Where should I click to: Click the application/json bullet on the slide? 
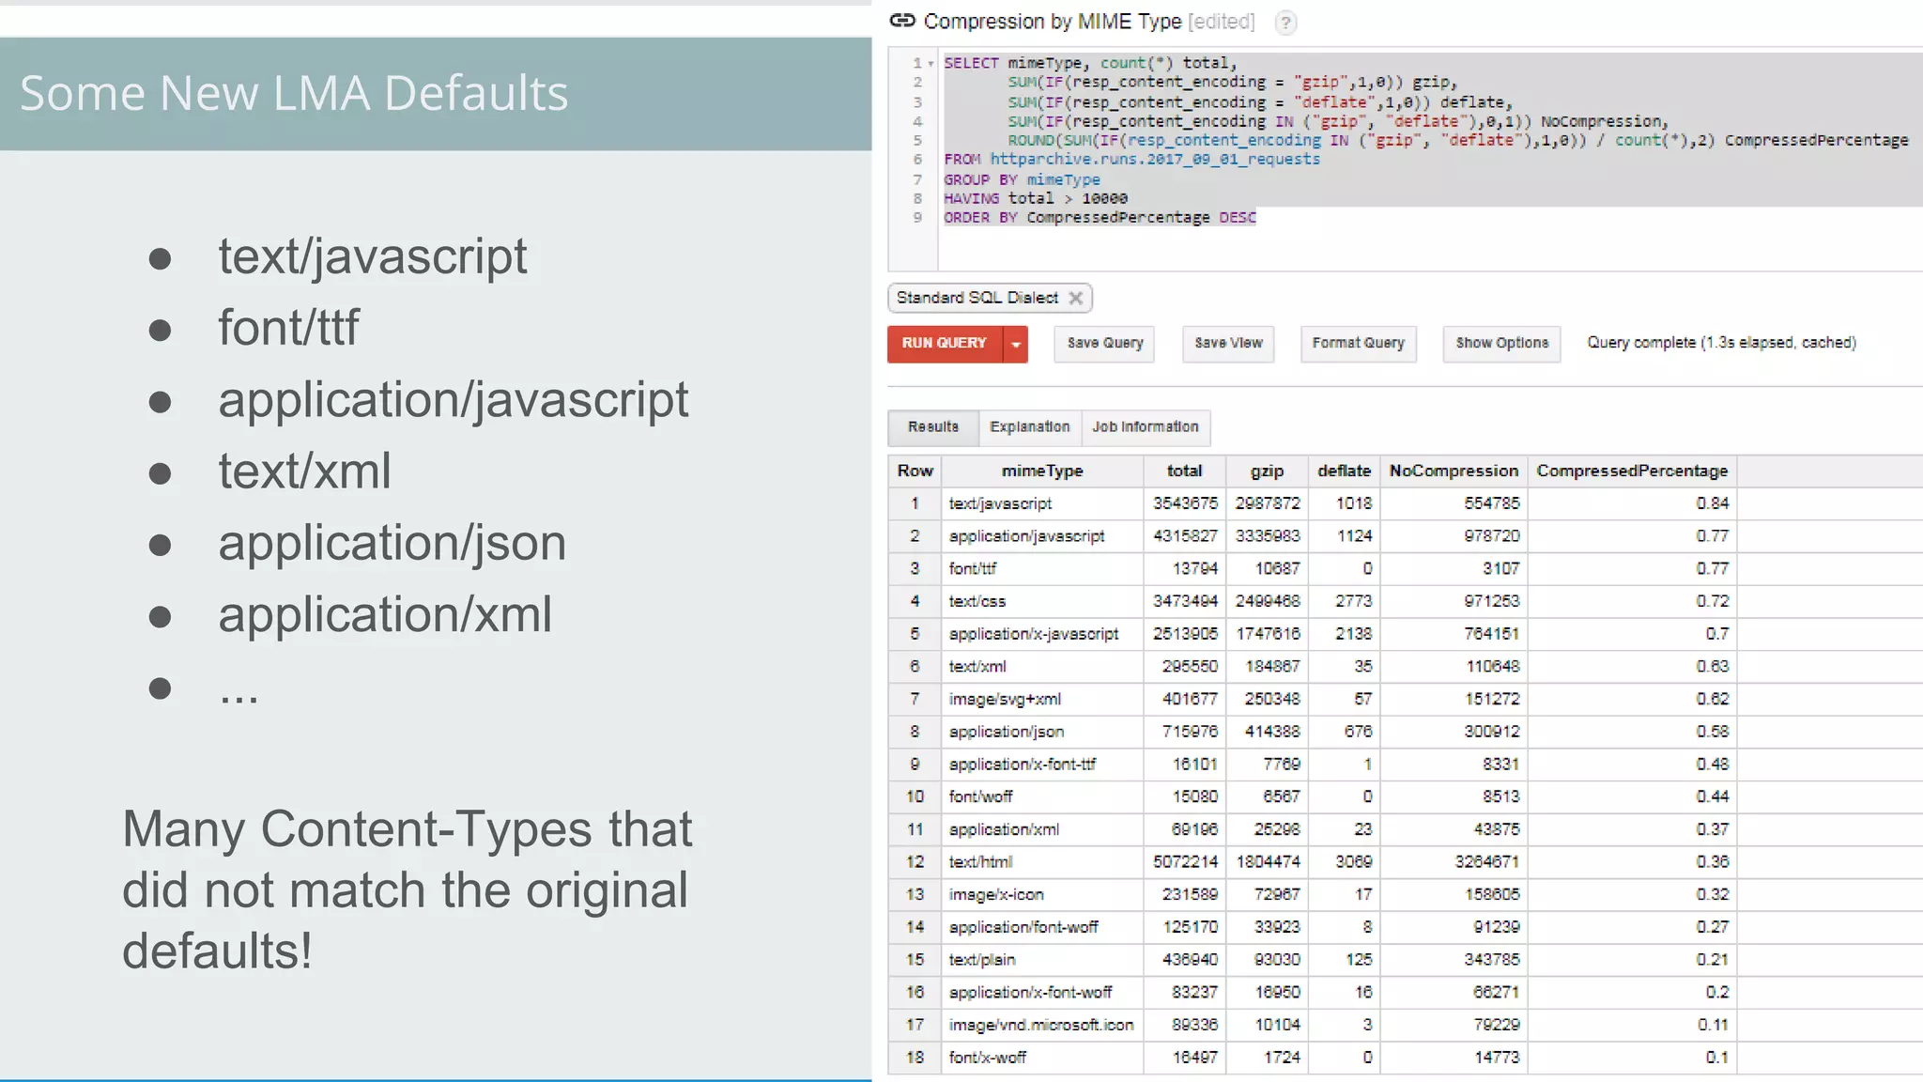pyautogui.click(x=392, y=544)
